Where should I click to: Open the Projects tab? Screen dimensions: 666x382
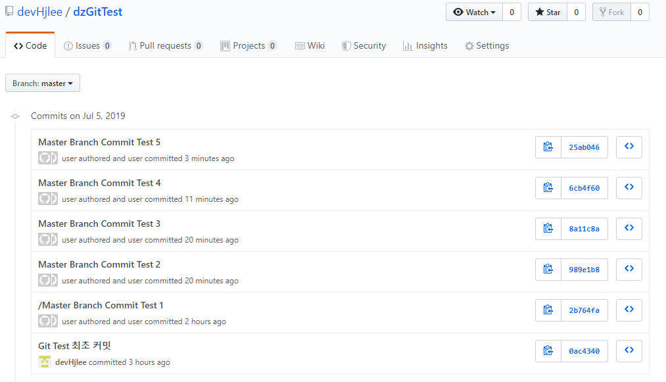pos(249,45)
